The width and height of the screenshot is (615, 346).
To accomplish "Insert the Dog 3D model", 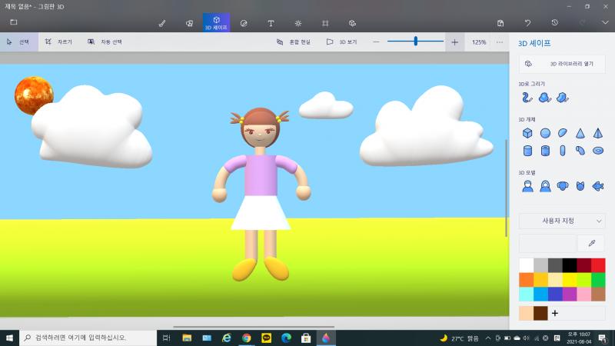I will coord(563,186).
